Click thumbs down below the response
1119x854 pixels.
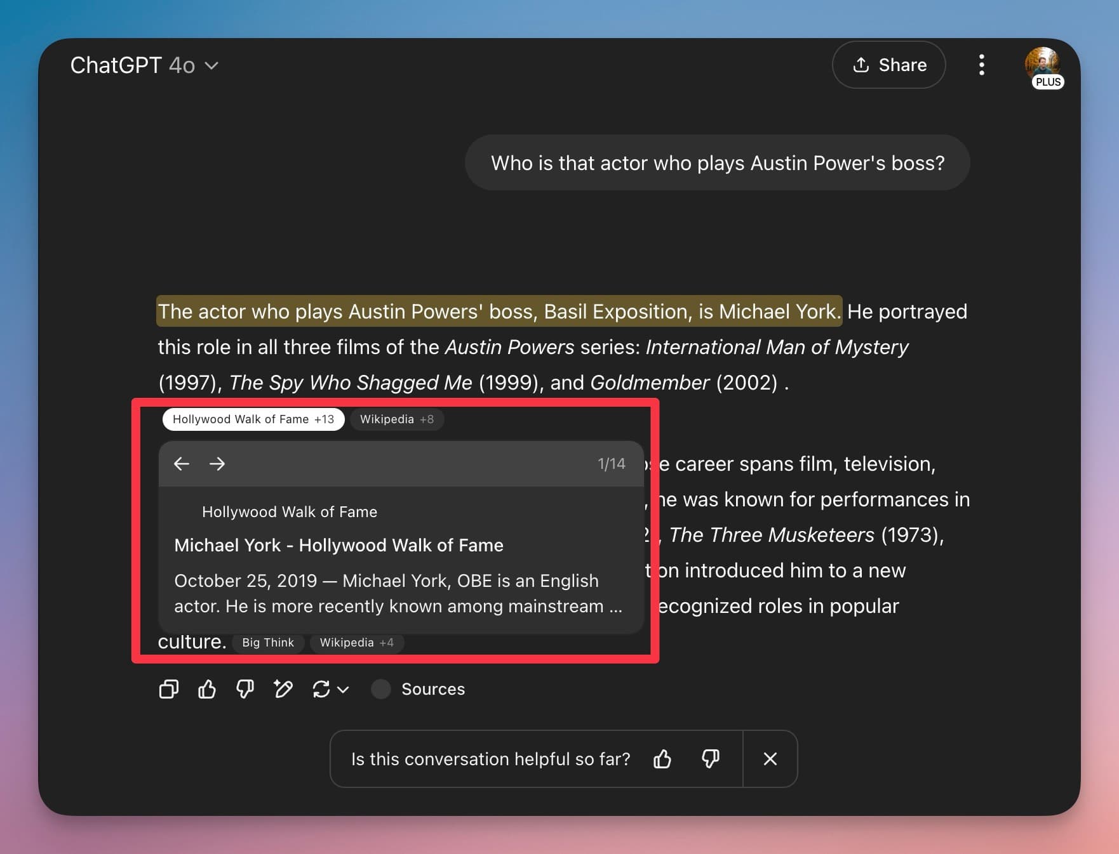[245, 689]
